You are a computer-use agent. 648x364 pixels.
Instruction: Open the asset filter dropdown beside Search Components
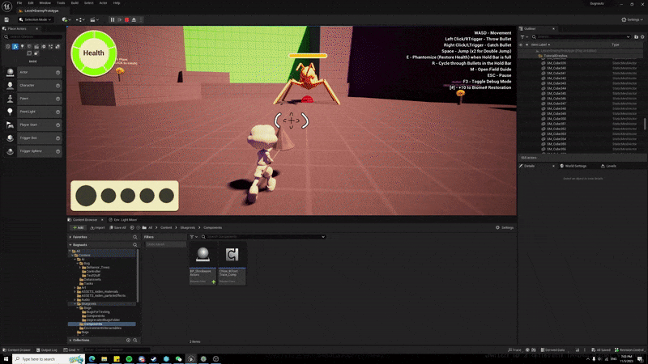193,237
